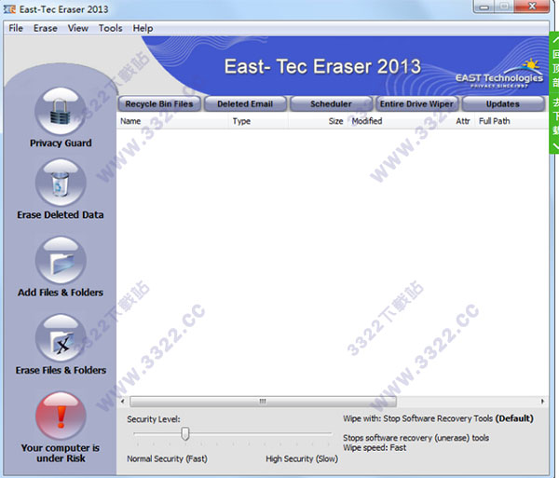Click the red risk warning icon
The image size is (559, 478).
[61, 416]
